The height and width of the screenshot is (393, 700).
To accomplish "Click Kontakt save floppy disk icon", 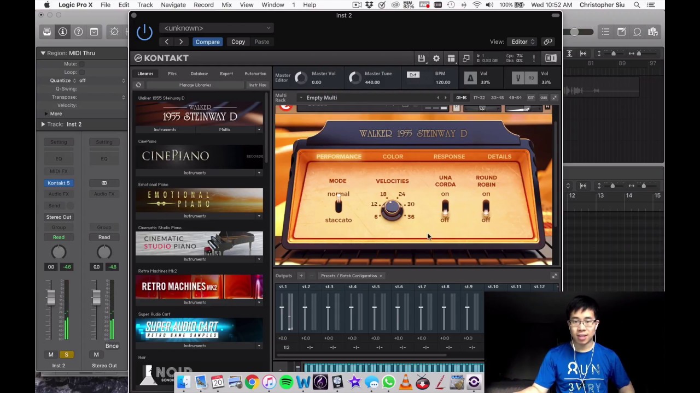I will click(421, 58).
